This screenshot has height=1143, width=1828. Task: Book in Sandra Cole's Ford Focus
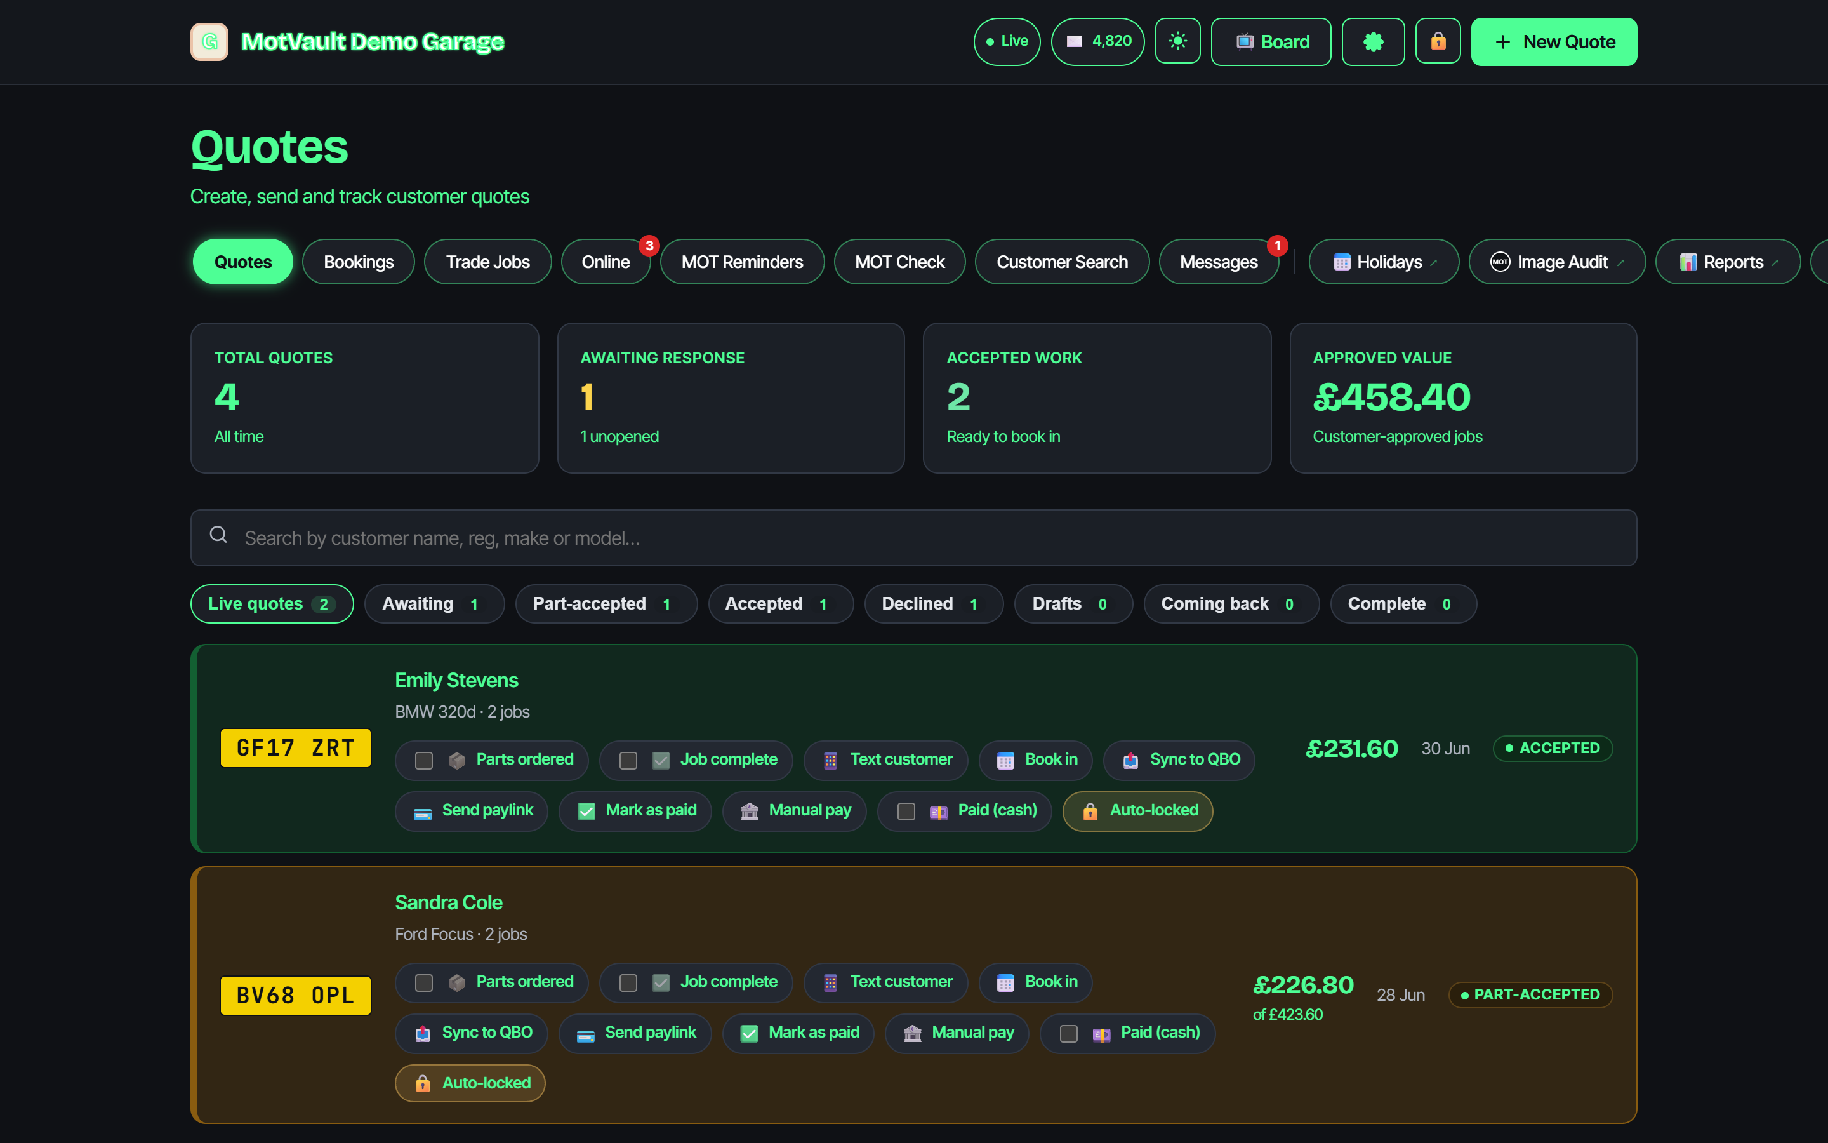(1036, 982)
